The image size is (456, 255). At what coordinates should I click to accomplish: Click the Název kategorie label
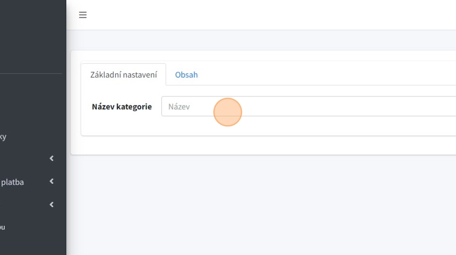[121, 107]
